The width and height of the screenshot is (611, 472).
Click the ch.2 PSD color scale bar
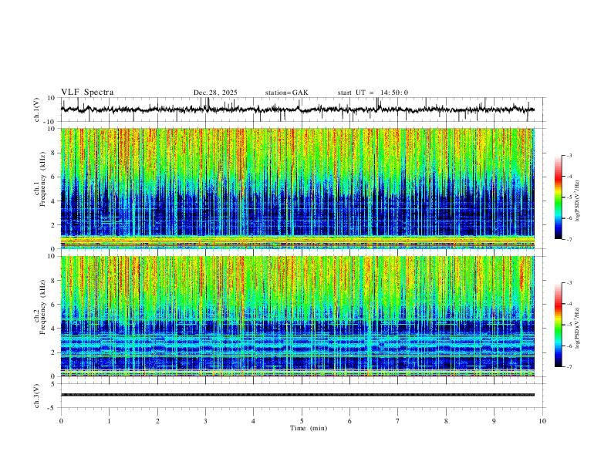point(559,325)
